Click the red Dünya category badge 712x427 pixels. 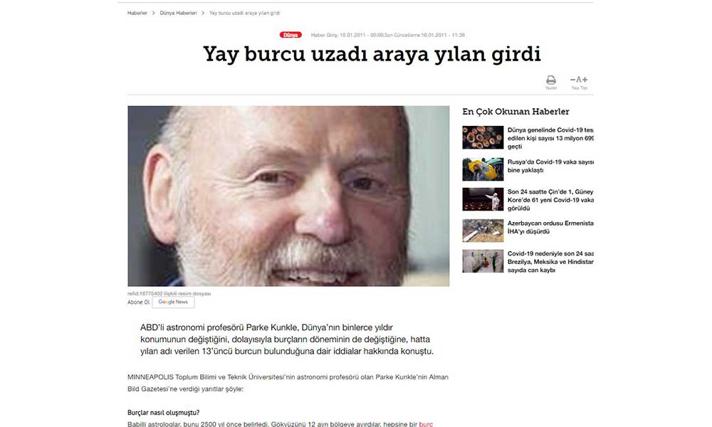point(290,35)
